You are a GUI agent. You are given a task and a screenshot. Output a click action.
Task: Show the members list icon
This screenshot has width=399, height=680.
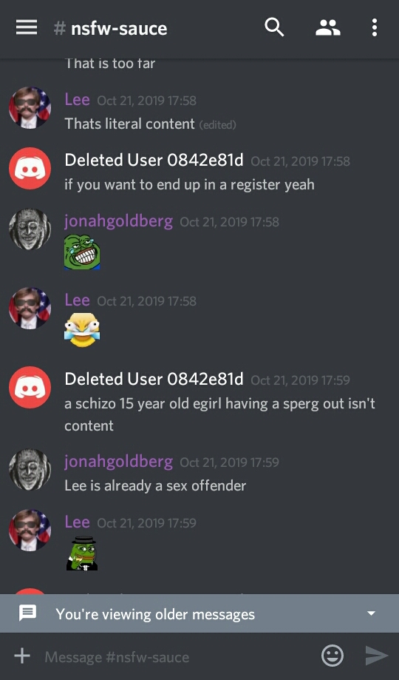[328, 28]
